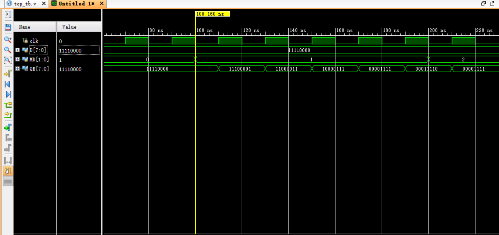Click the D waveform value 11110000

299,50
